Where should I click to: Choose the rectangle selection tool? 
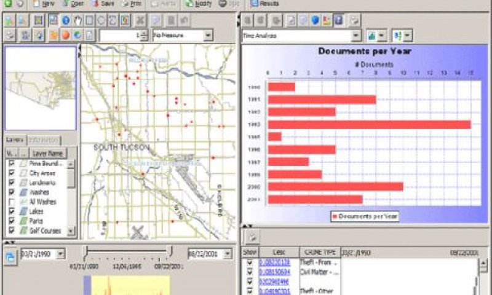[x=89, y=21]
